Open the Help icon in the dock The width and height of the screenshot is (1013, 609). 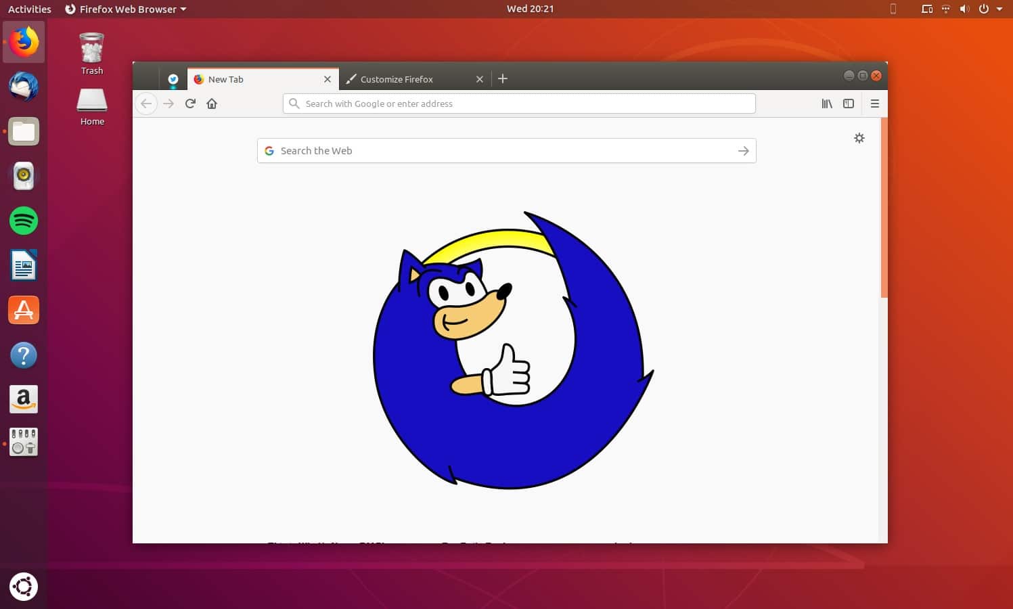24,355
